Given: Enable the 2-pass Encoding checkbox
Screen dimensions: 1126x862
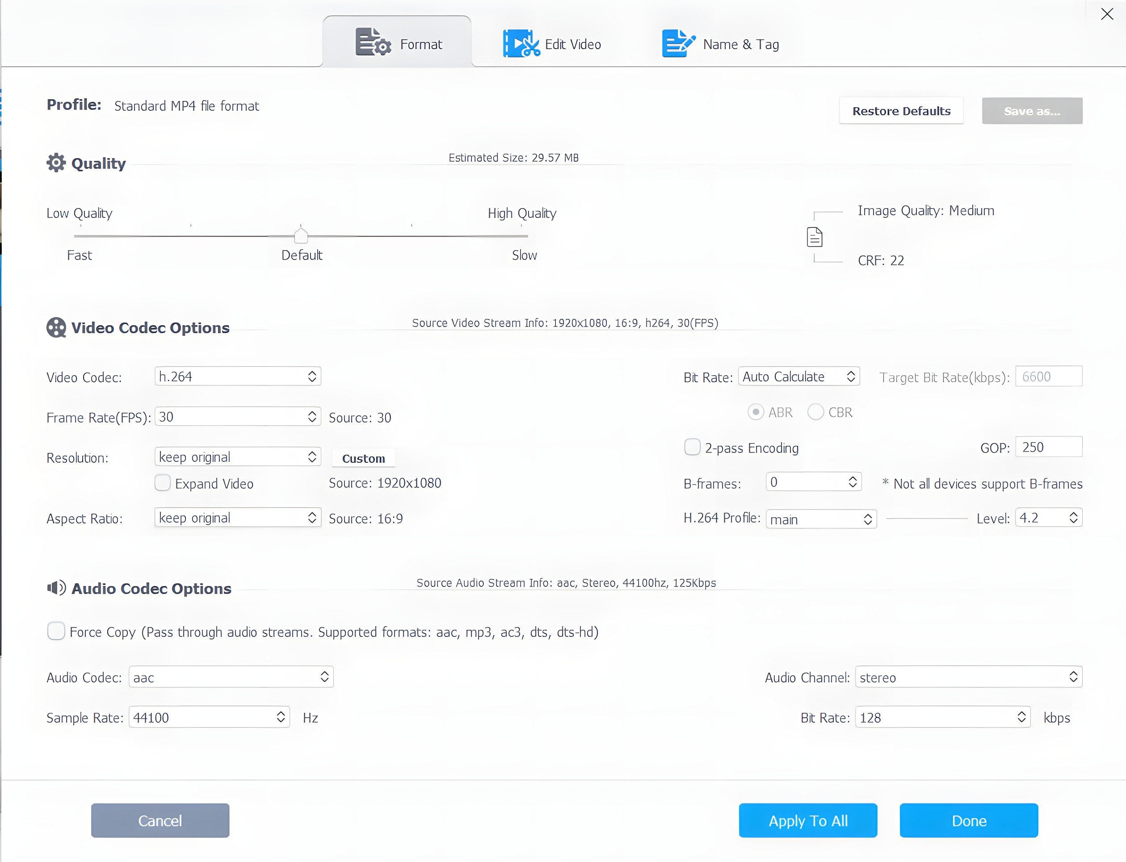Looking at the screenshot, I should click(692, 447).
